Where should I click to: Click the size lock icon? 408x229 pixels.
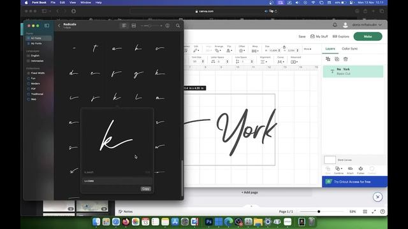[284, 47]
